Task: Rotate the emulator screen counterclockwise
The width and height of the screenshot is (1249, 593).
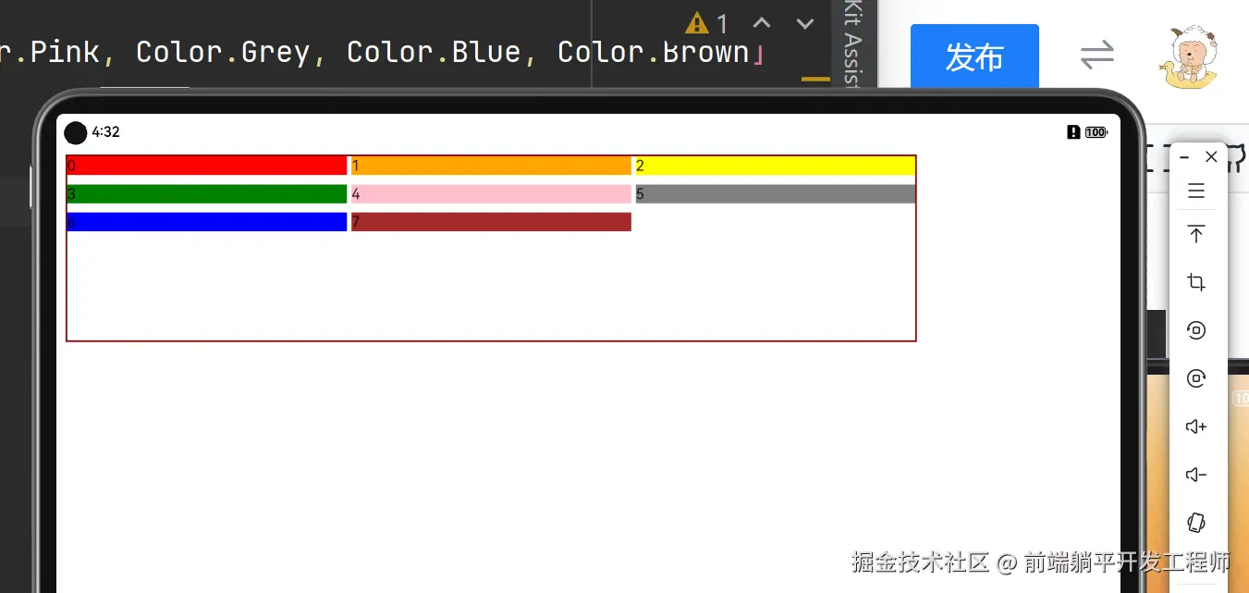Action: 1196,330
